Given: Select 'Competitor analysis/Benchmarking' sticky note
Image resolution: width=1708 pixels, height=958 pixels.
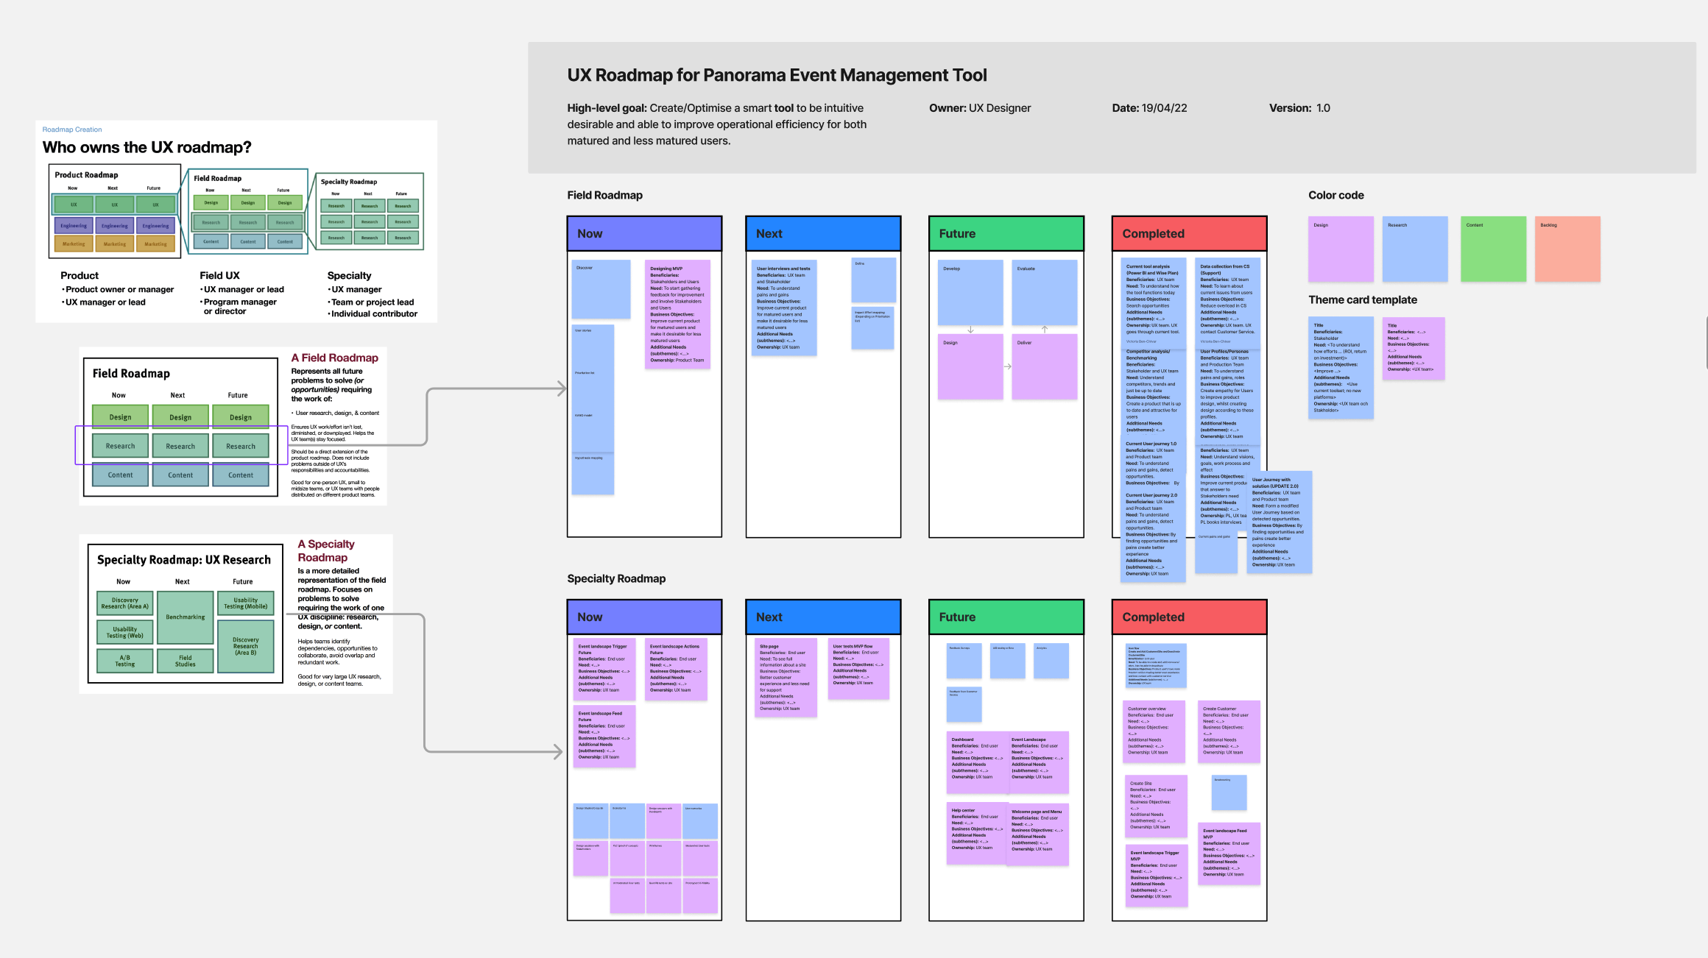Looking at the screenshot, I should tap(1154, 391).
